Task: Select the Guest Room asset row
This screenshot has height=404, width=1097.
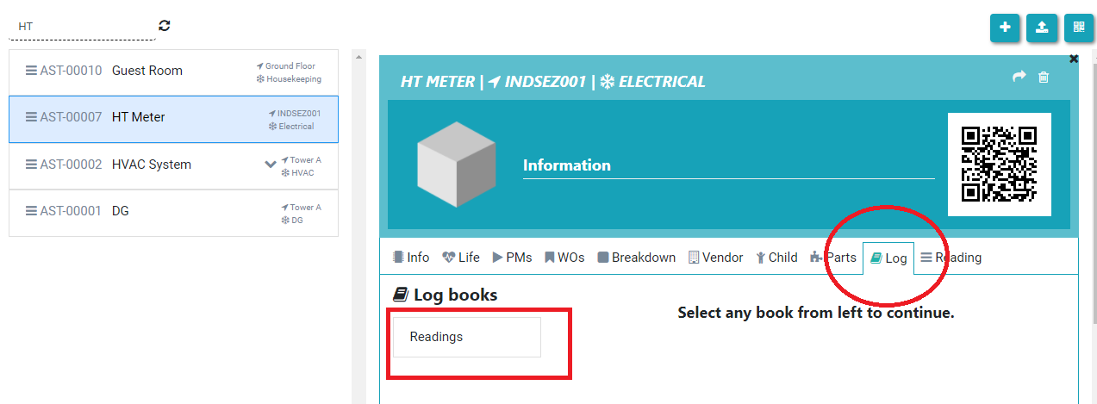Action: coord(173,71)
